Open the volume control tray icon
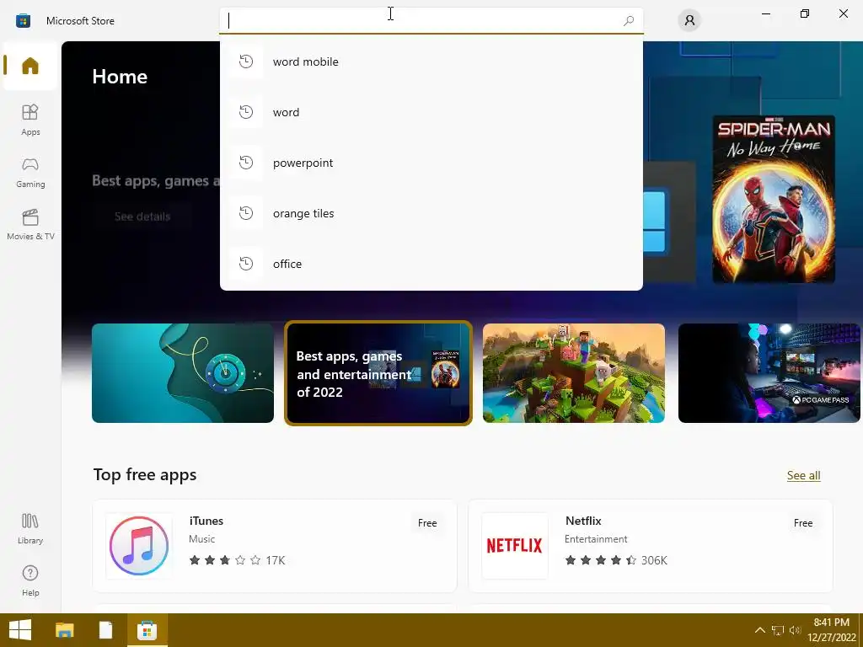Viewport: 863px width, 647px height. pyautogui.click(x=795, y=630)
